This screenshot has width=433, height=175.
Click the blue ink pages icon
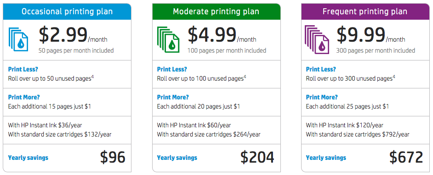(x=18, y=39)
